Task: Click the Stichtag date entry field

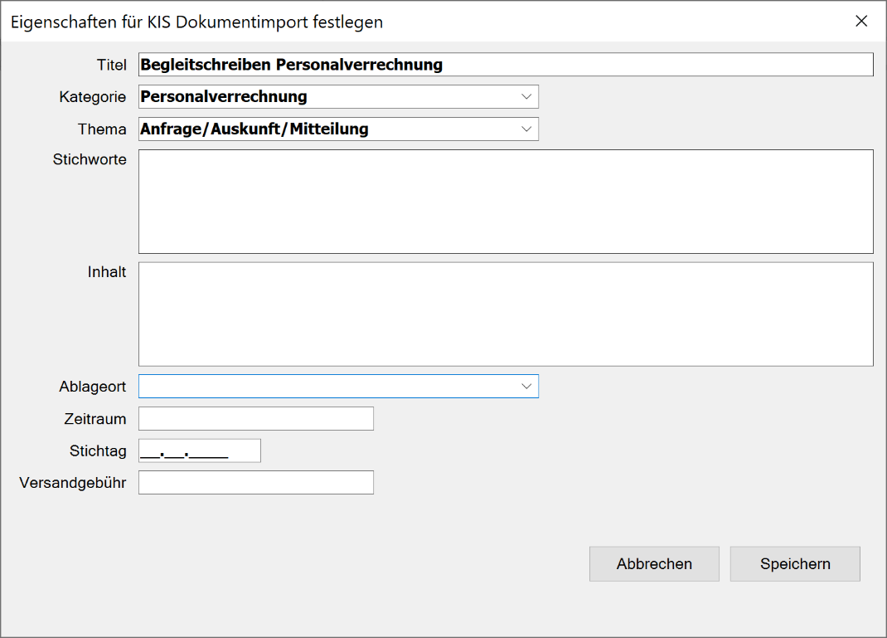Action: pyautogui.click(x=199, y=450)
